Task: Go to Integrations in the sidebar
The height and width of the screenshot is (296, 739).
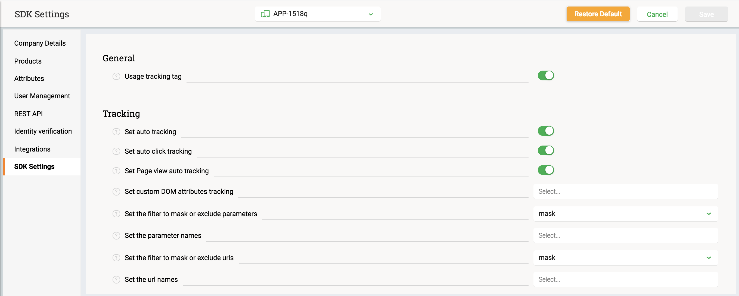Action: point(32,149)
